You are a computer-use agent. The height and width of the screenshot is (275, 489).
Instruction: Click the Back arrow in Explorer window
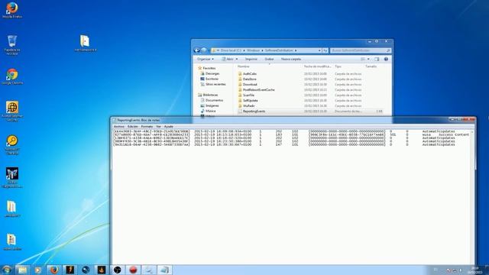click(x=197, y=50)
